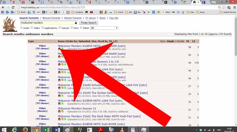Open the TV shows section
Image resolution: width=237 pixels, height=132 pixels.
coord(90,18)
